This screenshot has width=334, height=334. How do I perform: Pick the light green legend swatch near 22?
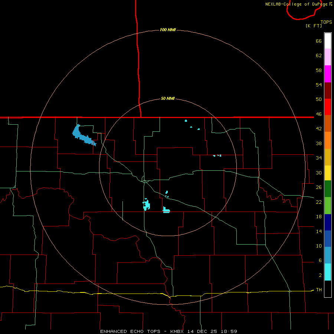[x=328, y=206]
